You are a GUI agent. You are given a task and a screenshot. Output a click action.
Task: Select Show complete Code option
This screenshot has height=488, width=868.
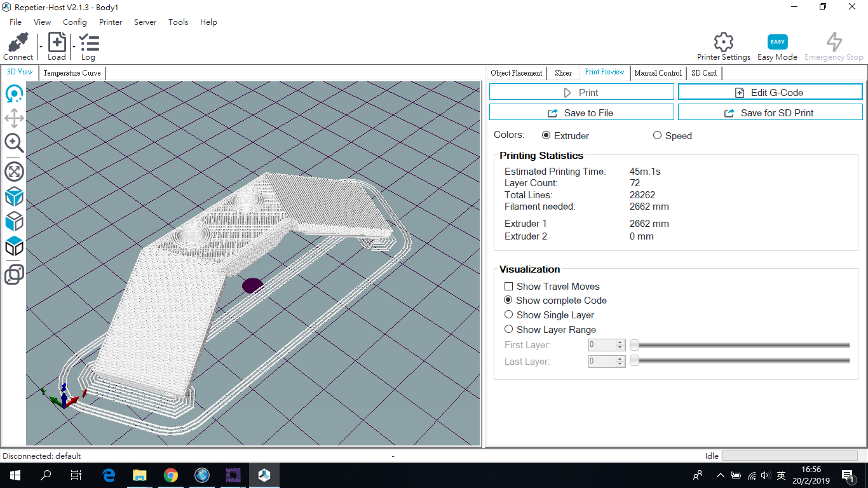508,300
